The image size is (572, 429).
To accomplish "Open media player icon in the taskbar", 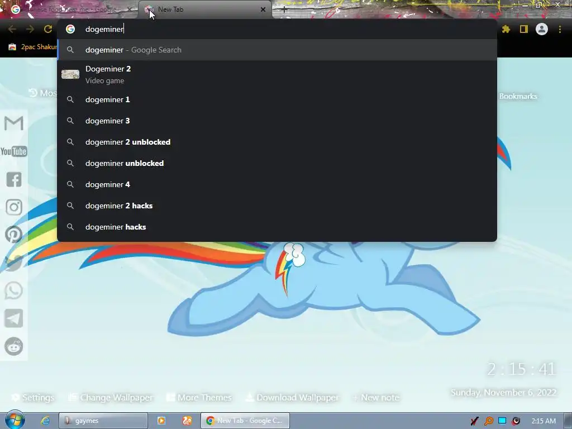I will click(x=161, y=421).
